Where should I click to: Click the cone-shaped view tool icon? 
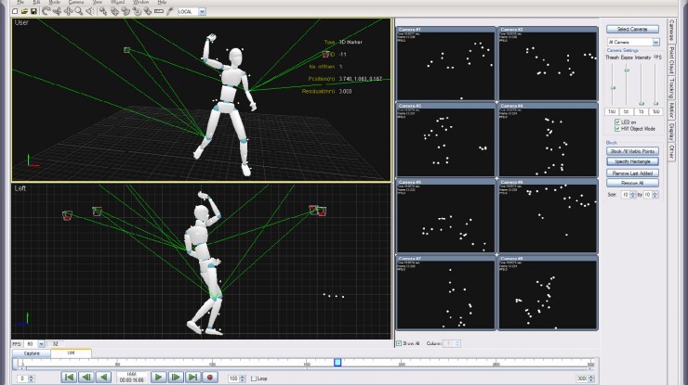click(90, 11)
